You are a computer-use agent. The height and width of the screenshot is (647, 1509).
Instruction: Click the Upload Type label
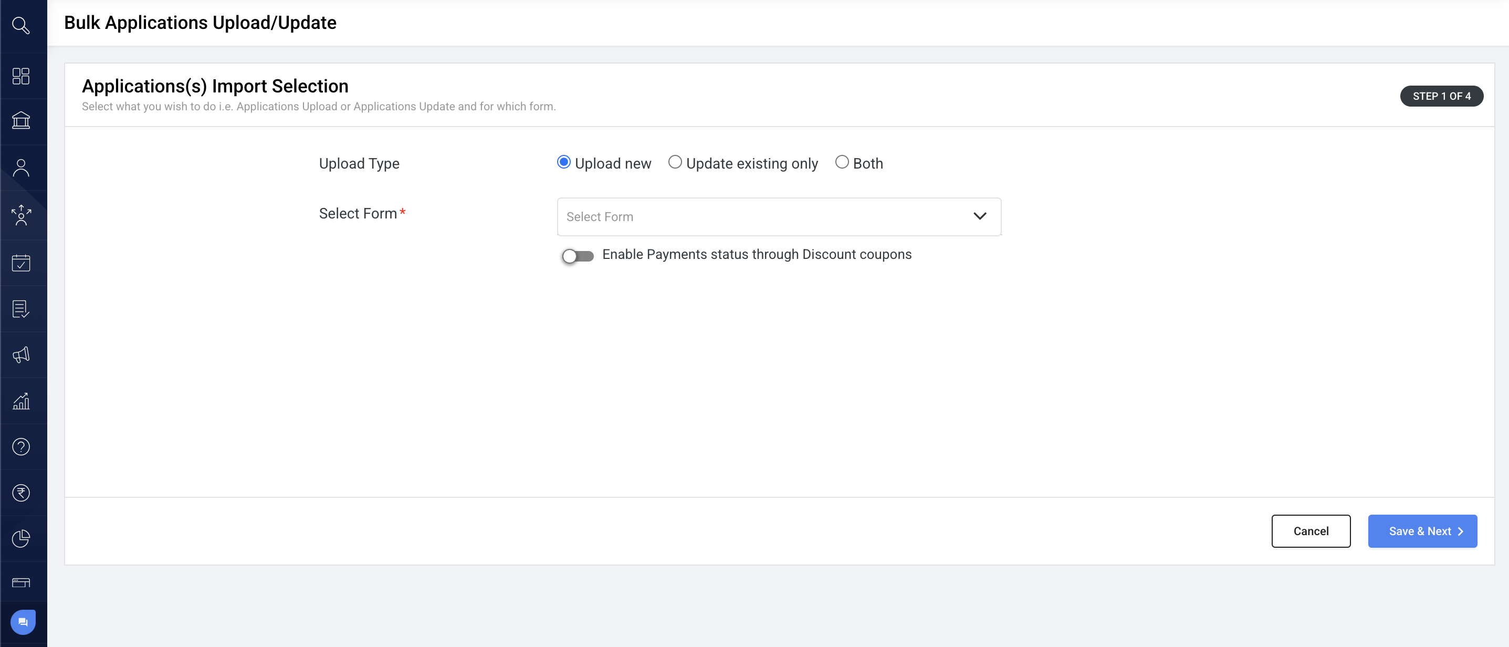[359, 163]
